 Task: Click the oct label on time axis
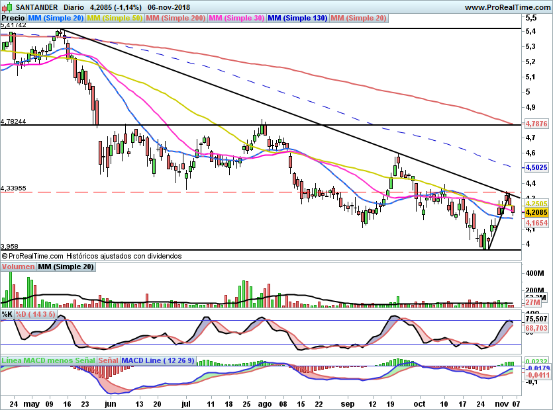(419, 404)
